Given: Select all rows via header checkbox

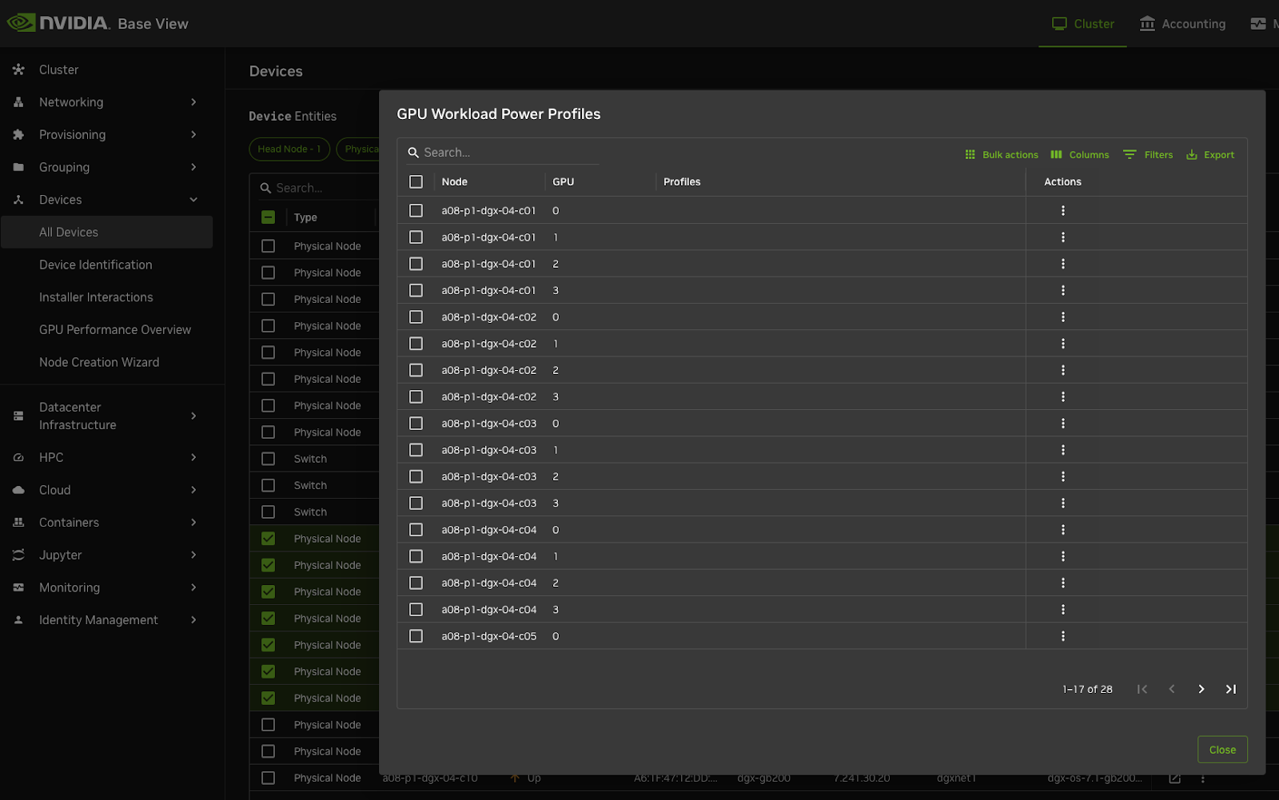Looking at the screenshot, I should [x=416, y=182].
